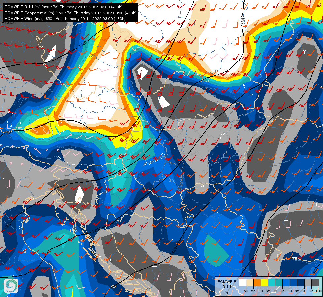Click the legend tick label 95
This screenshot has width=323, height=297.
[311, 291]
